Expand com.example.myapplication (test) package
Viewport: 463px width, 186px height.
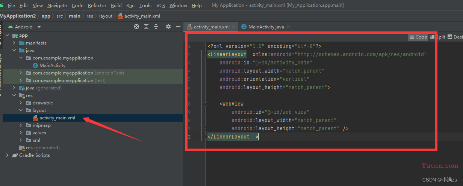point(21,80)
